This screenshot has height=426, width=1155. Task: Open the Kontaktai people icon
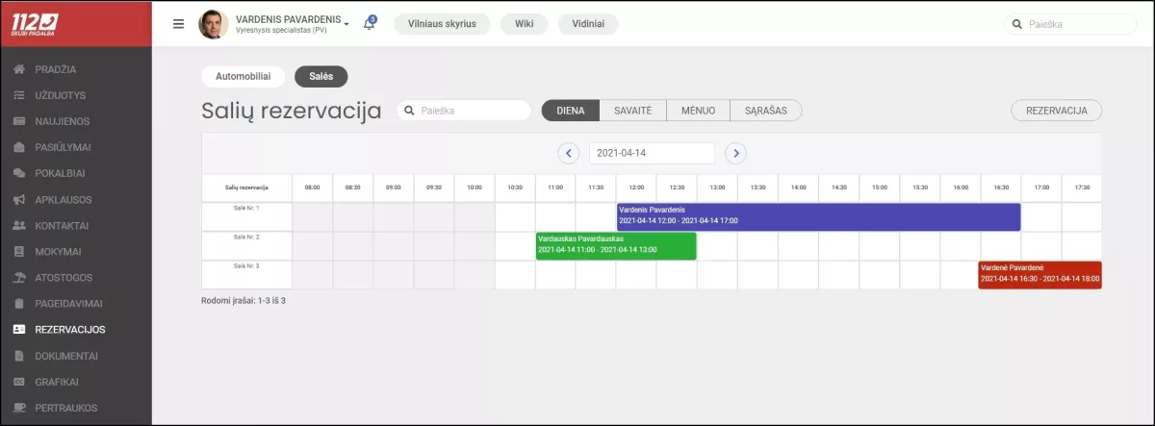(x=19, y=226)
